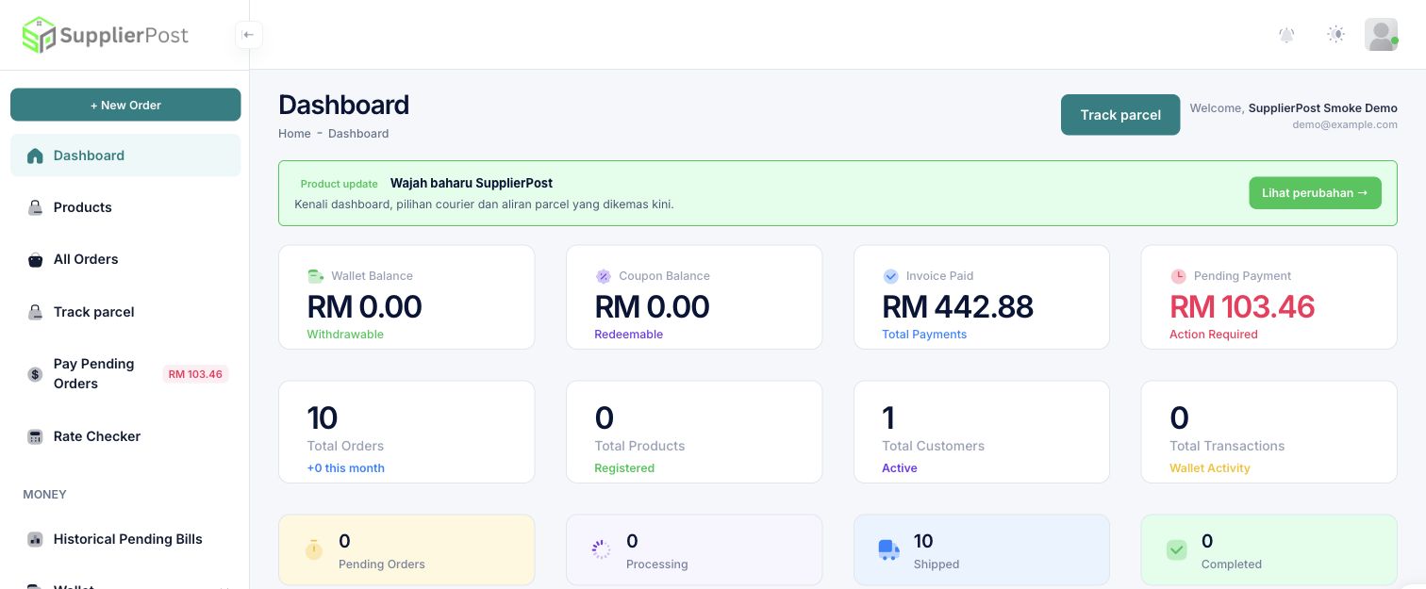Open the notifications bell
Viewport: 1426px width, 589px height.
(x=1286, y=35)
